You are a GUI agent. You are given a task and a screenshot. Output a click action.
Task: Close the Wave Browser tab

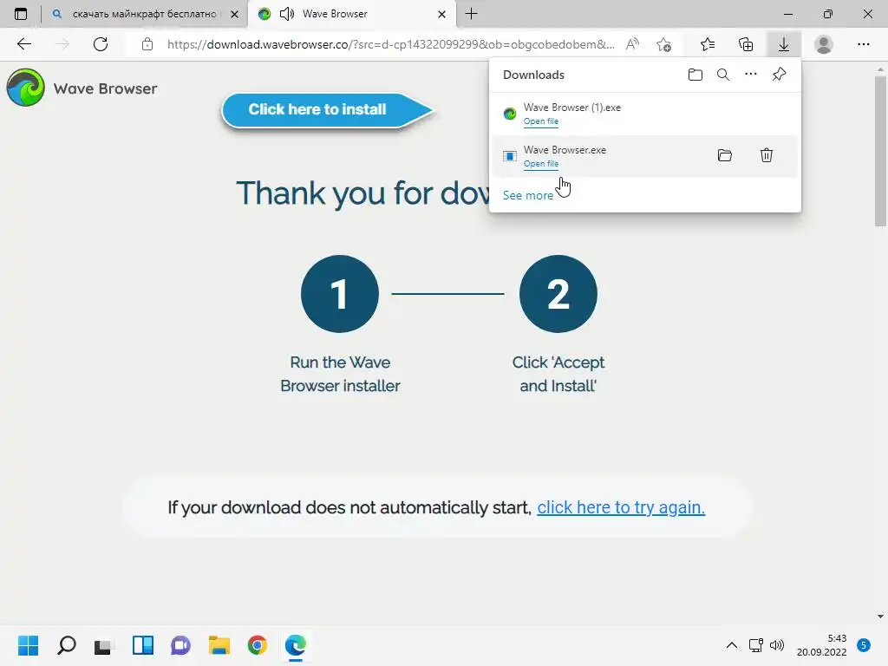[x=441, y=14]
